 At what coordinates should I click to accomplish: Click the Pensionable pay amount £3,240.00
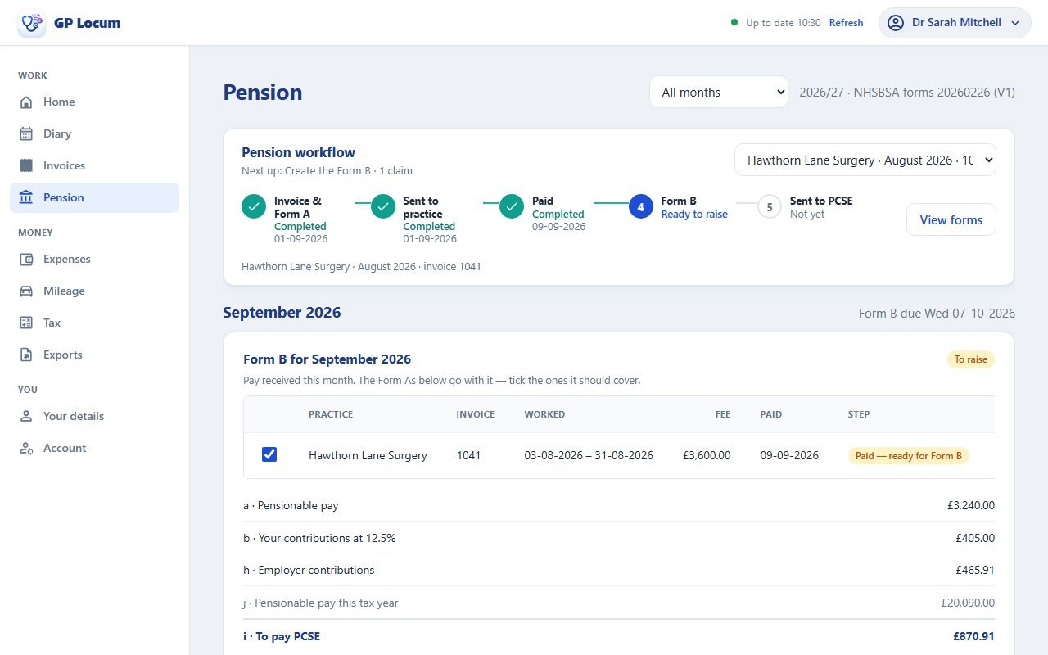pyautogui.click(x=971, y=505)
